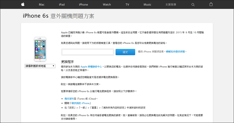The height and width of the screenshot is (123, 234).
Task: Open the 備份資料 link
Action: pos(69,99)
